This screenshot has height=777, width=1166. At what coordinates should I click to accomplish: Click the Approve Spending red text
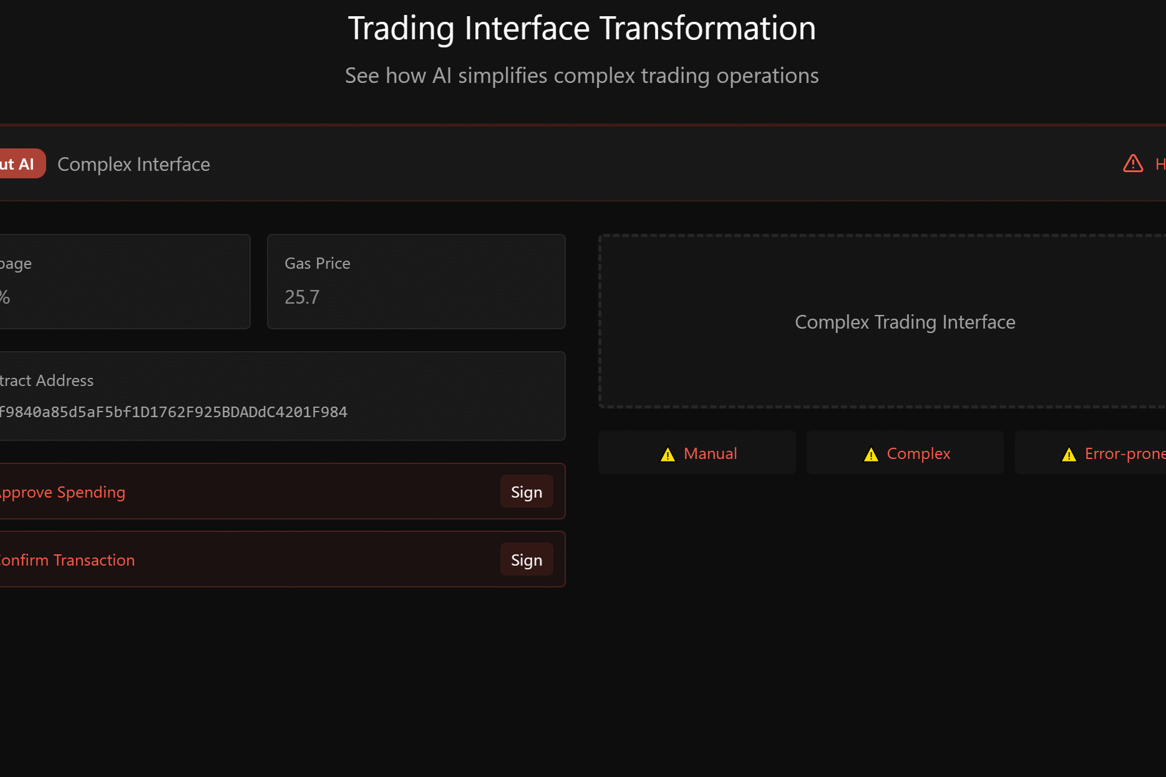pos(62,492)
